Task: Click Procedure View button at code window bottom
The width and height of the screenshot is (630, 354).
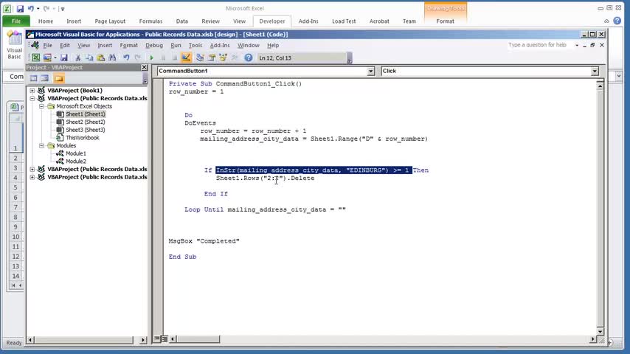Action: (157, 339)
